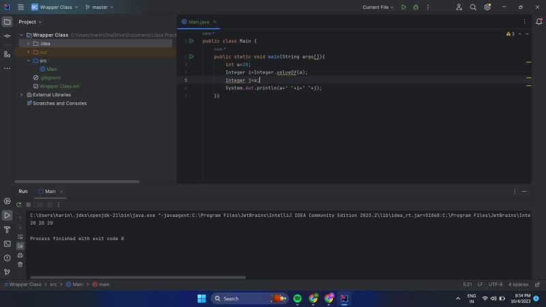Rerun Main with the rerun icon
The width and height of the screenshot is (546, 307).
tap(19, 205)
